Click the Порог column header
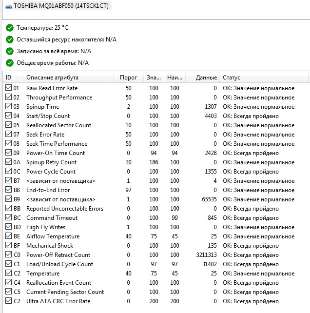This screenshot has width=310, height=313. click(x=128, y=78)
